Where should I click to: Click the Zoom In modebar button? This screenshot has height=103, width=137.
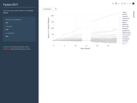(122, 4)
